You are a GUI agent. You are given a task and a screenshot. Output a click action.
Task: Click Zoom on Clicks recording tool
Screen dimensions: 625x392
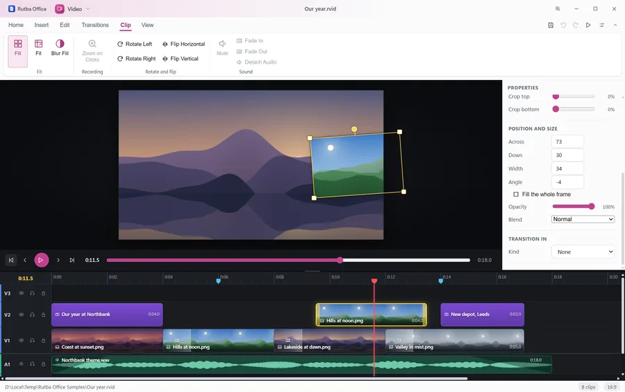click(92, 50)
